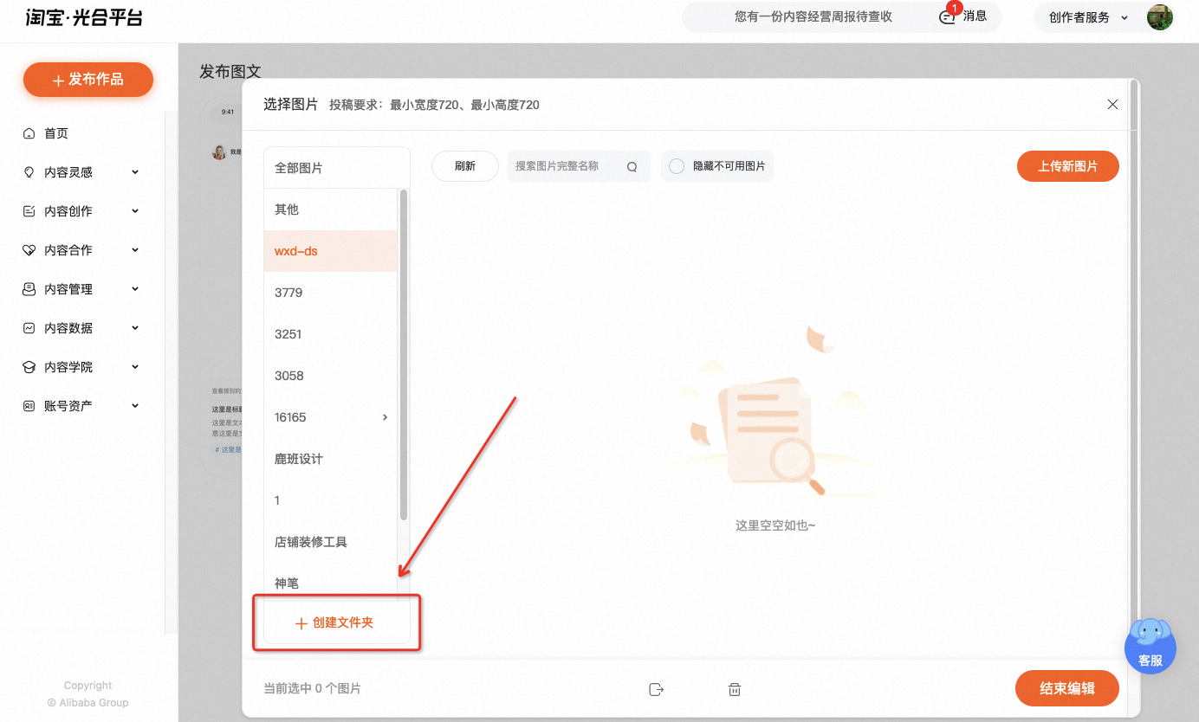Click the 首页 home icon in sidebar
This screenshot has height=722, width=1199.
29,133
